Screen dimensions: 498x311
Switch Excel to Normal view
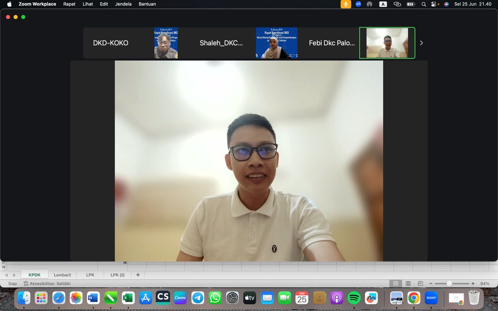click(395, 284)
